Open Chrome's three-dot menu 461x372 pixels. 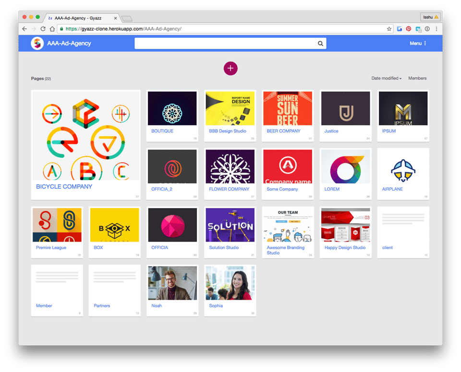437,29
